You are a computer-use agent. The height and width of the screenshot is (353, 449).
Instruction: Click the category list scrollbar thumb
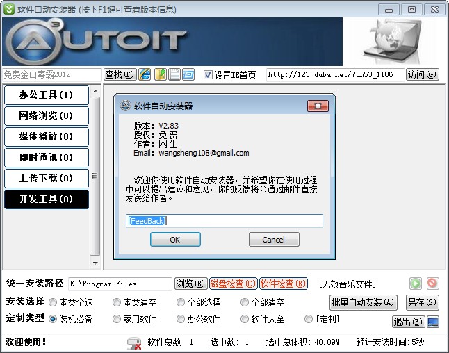tap(95, 176)
